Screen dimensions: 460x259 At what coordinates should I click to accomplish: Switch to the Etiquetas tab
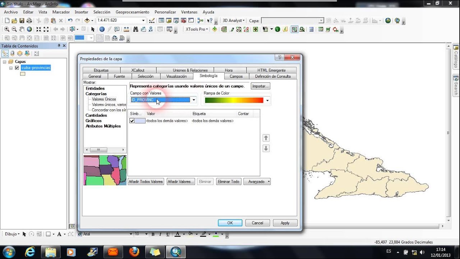pyautogui.click(x=101, y=70)
